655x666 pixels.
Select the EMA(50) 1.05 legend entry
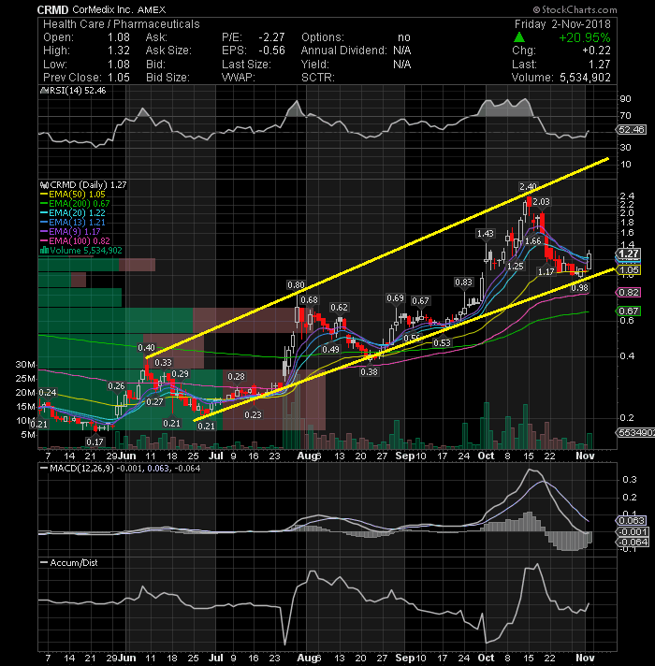73,195
